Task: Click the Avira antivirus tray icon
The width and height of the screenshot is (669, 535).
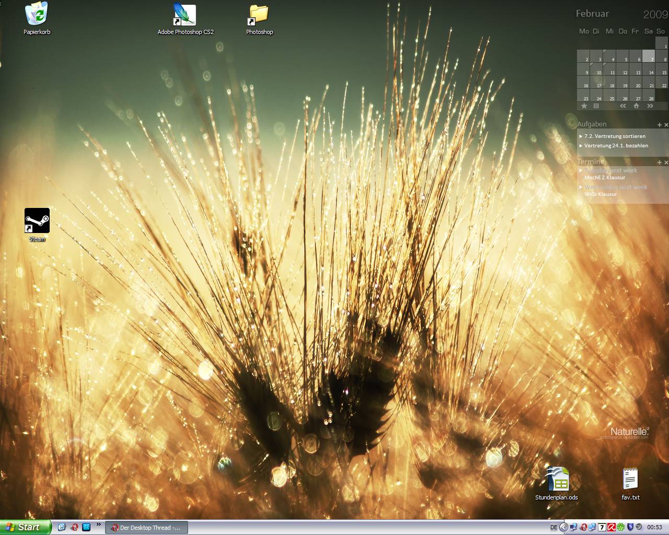Action: tap(610, 527)
